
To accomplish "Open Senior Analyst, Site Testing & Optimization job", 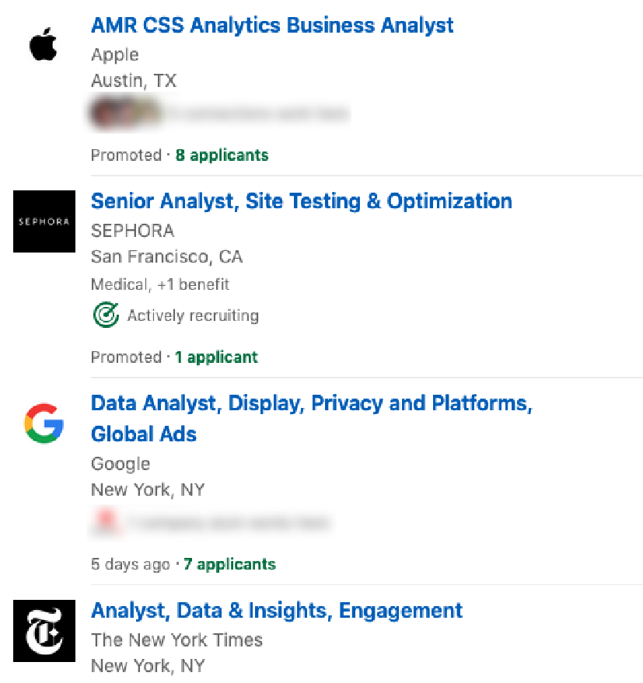I will point(301,201).
